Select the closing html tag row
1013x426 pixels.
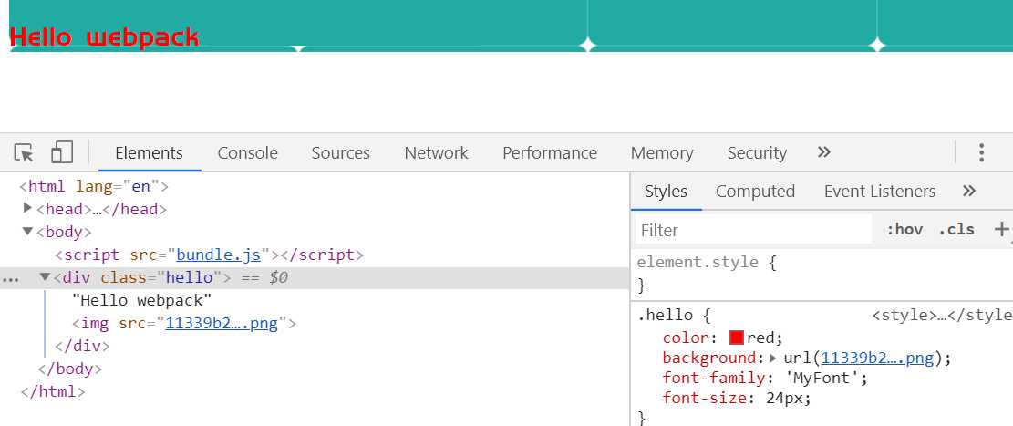[x=52, y=391]
